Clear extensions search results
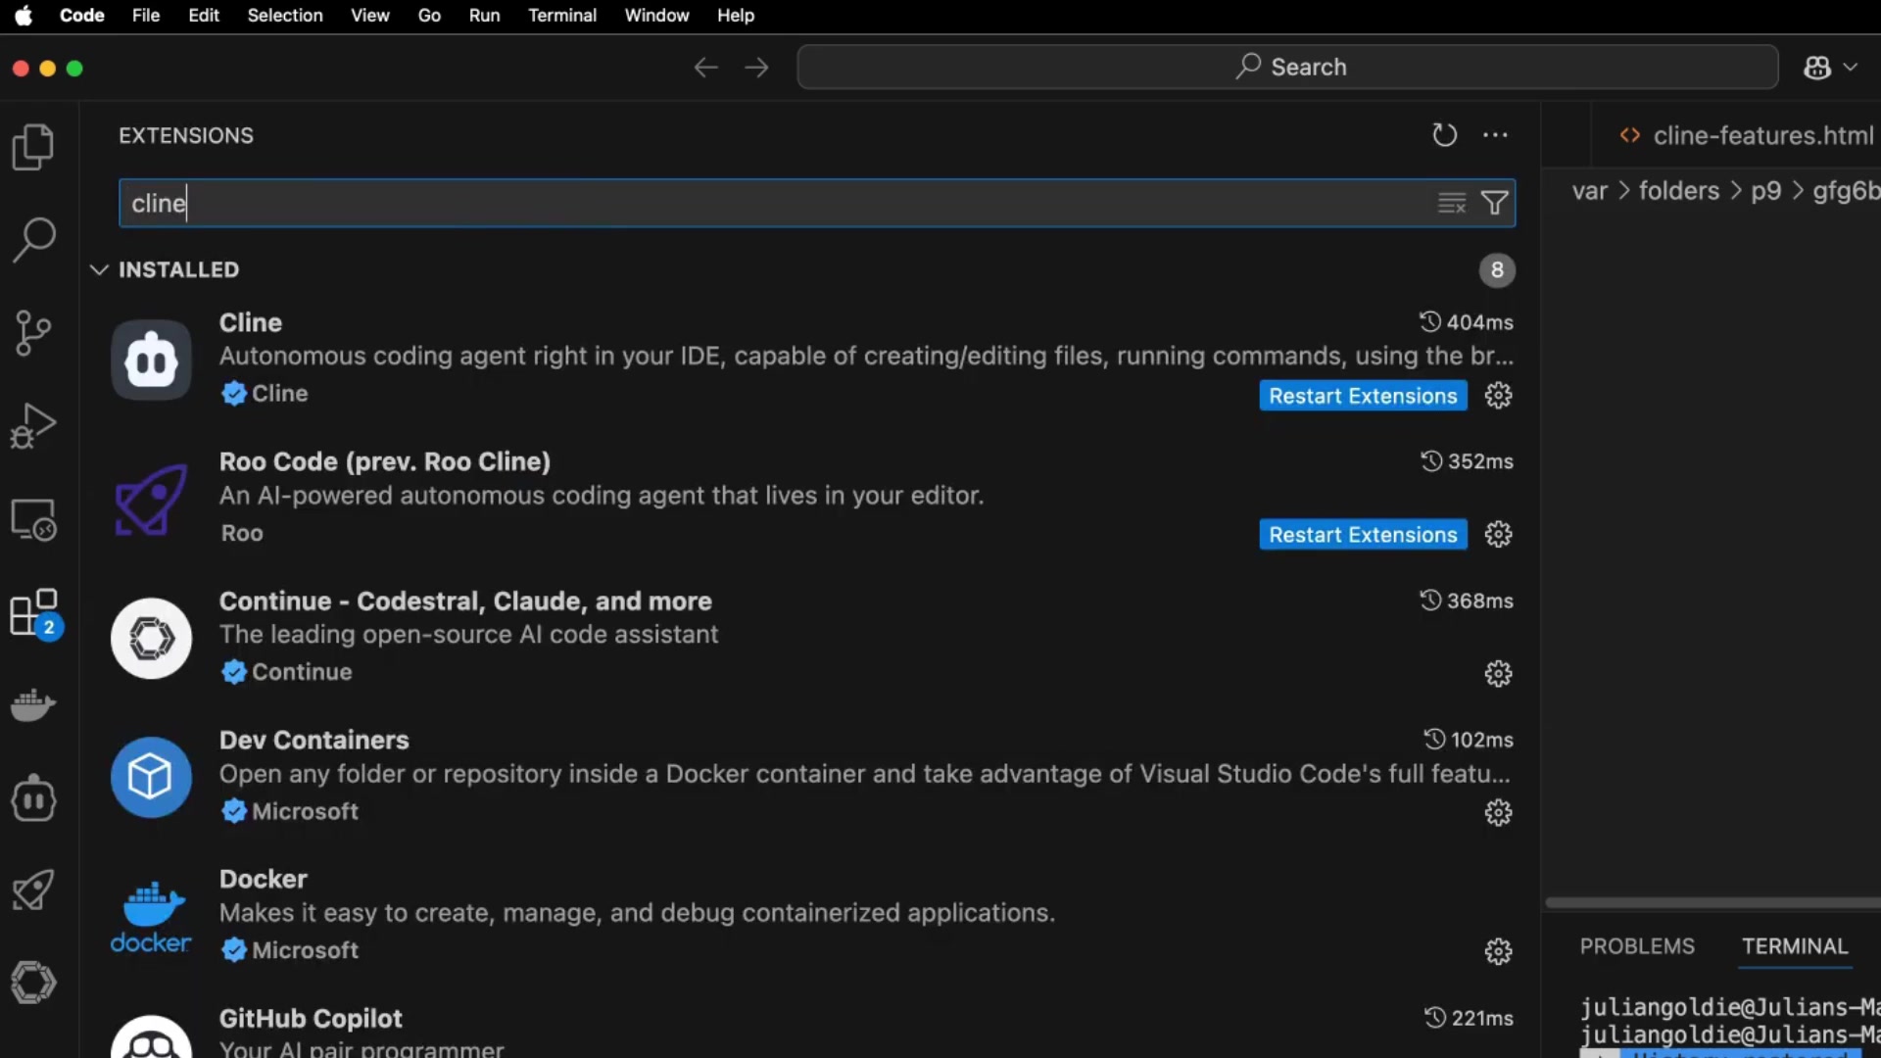This screenshot has height=1058, width=1881. click(x=1452, y=204)
